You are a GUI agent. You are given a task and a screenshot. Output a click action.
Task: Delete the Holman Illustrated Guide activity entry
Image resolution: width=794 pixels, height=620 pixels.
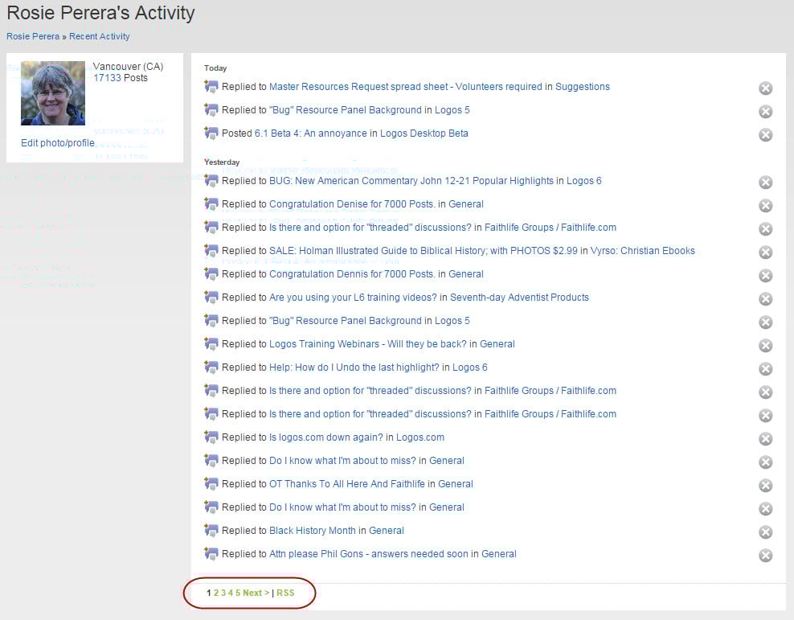[x=765, y=253]
